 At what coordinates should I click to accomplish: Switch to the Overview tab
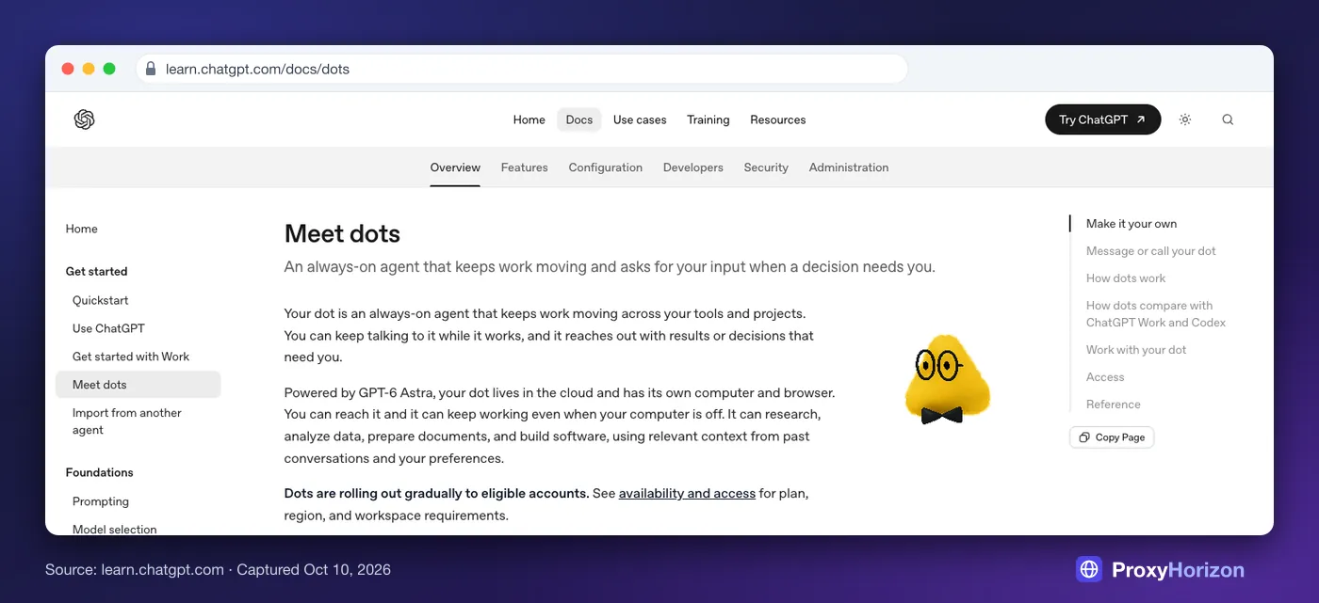pyautogui.click(x=455, y=167)
